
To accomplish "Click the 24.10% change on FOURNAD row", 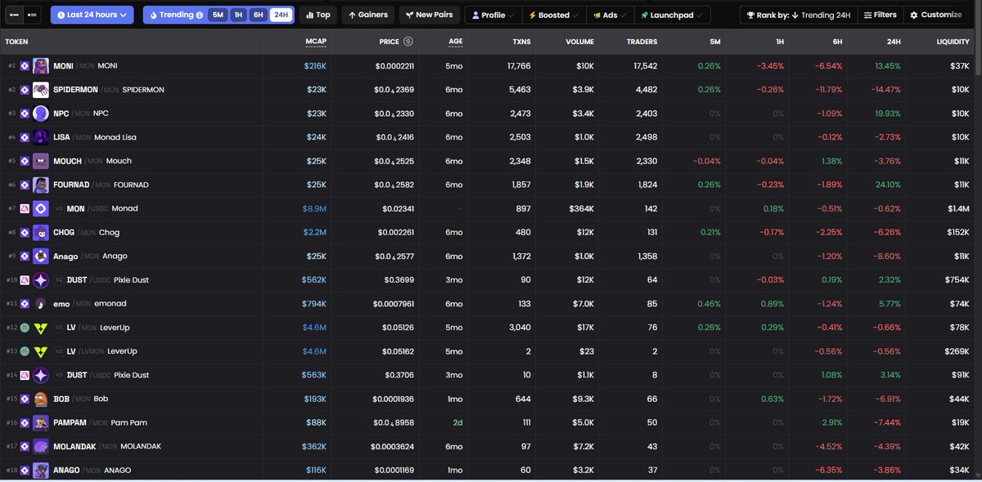I will click(x=889, y=185).
